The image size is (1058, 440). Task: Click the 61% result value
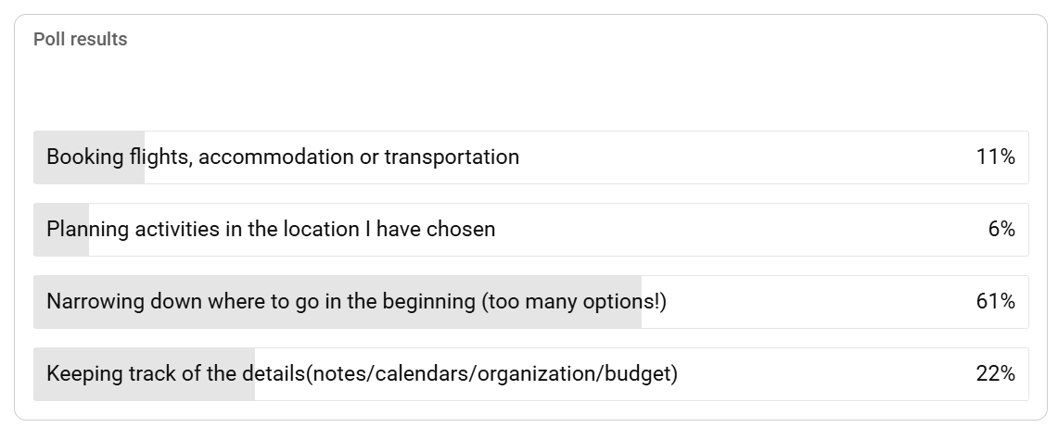point(995,302)
